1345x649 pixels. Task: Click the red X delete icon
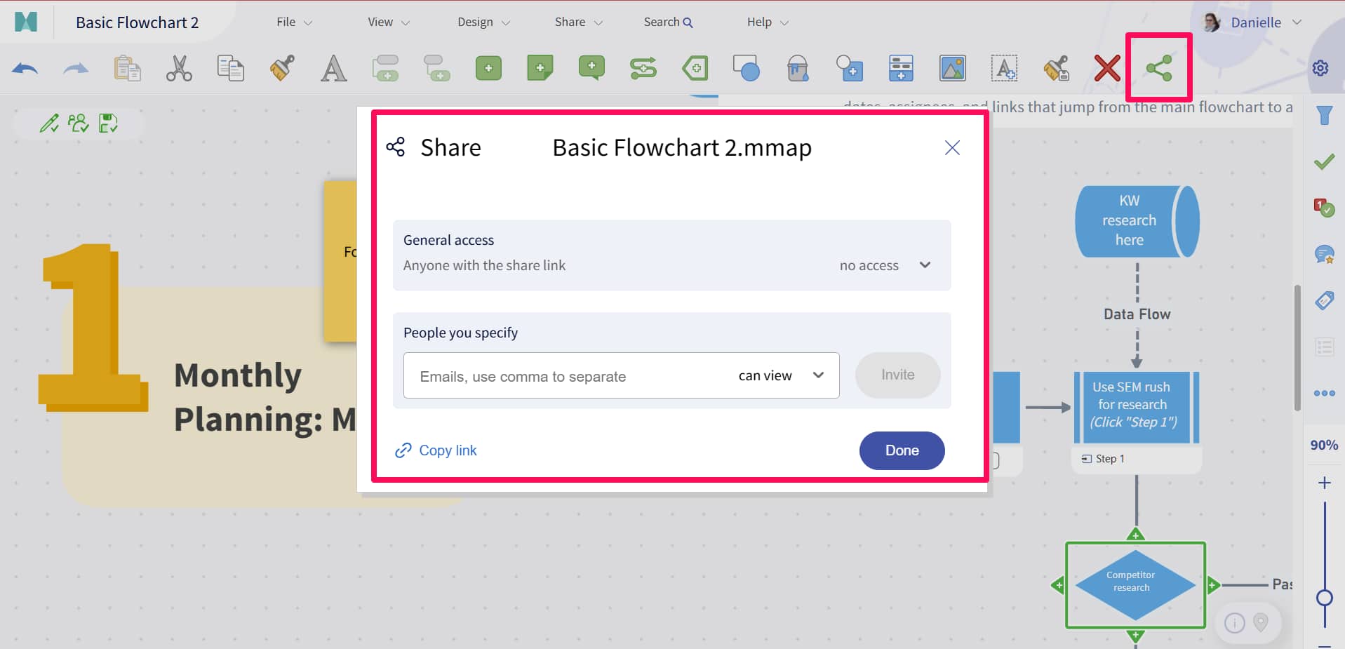pyautogui.click(x=1106, y=69)
